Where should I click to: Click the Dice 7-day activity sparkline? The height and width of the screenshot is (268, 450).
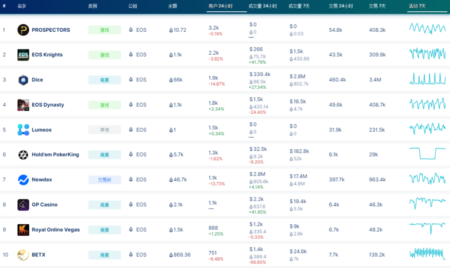point(427,79)
